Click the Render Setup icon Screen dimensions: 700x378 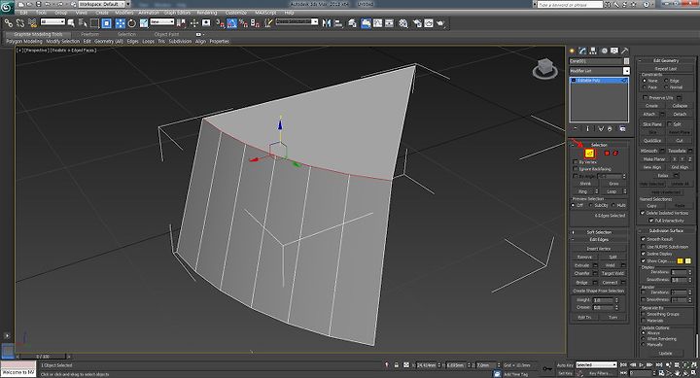417,23
